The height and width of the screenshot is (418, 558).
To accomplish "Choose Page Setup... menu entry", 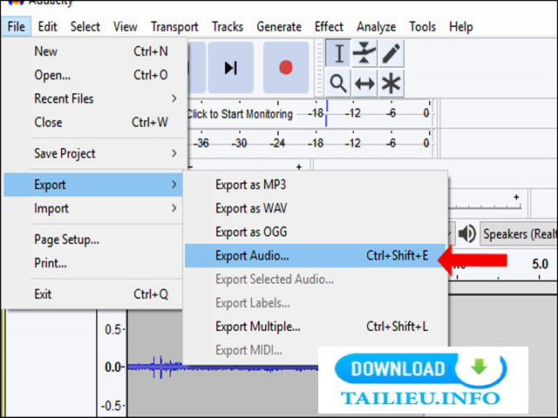I will (x=93, y=239).
